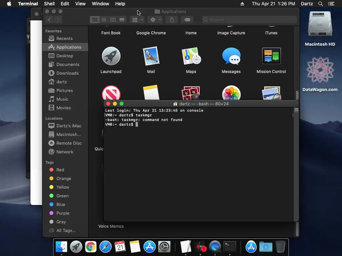This screenshot has height=256, width=342.
Task: Open Launchpad in the Applications folder
Action: point(111,56)
